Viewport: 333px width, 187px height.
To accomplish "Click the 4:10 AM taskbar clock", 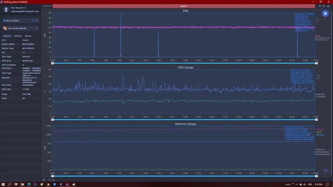I will tap(318, 185).
